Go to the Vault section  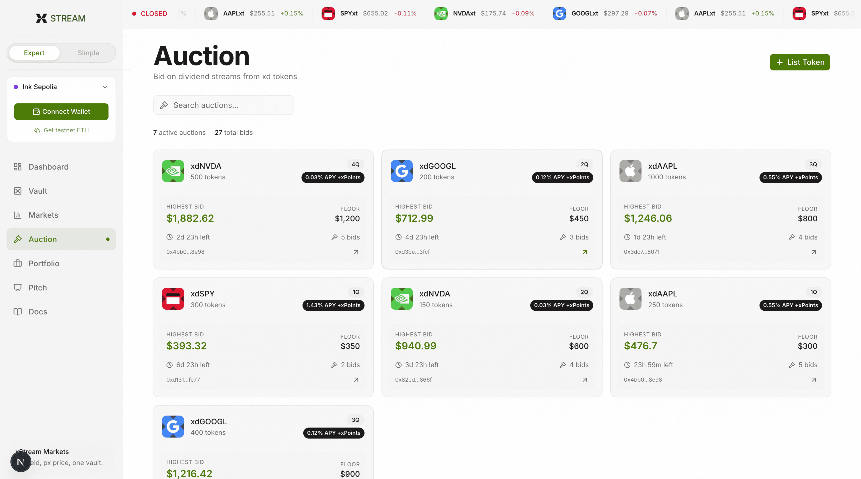38,191
